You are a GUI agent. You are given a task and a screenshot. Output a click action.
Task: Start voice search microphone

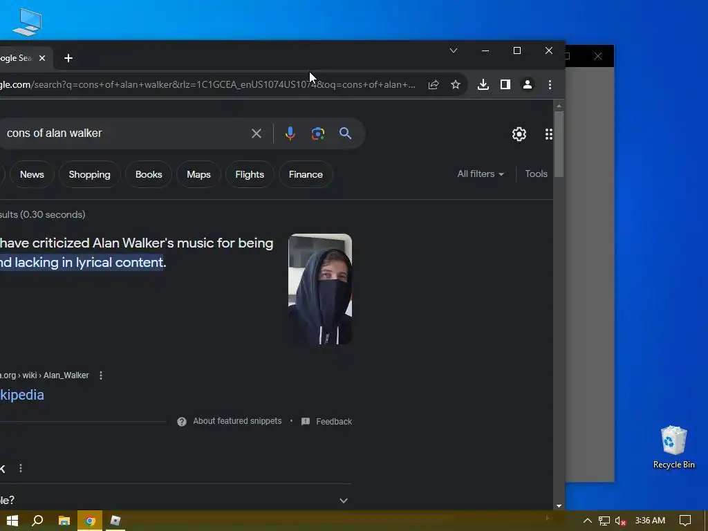(290, 133)
